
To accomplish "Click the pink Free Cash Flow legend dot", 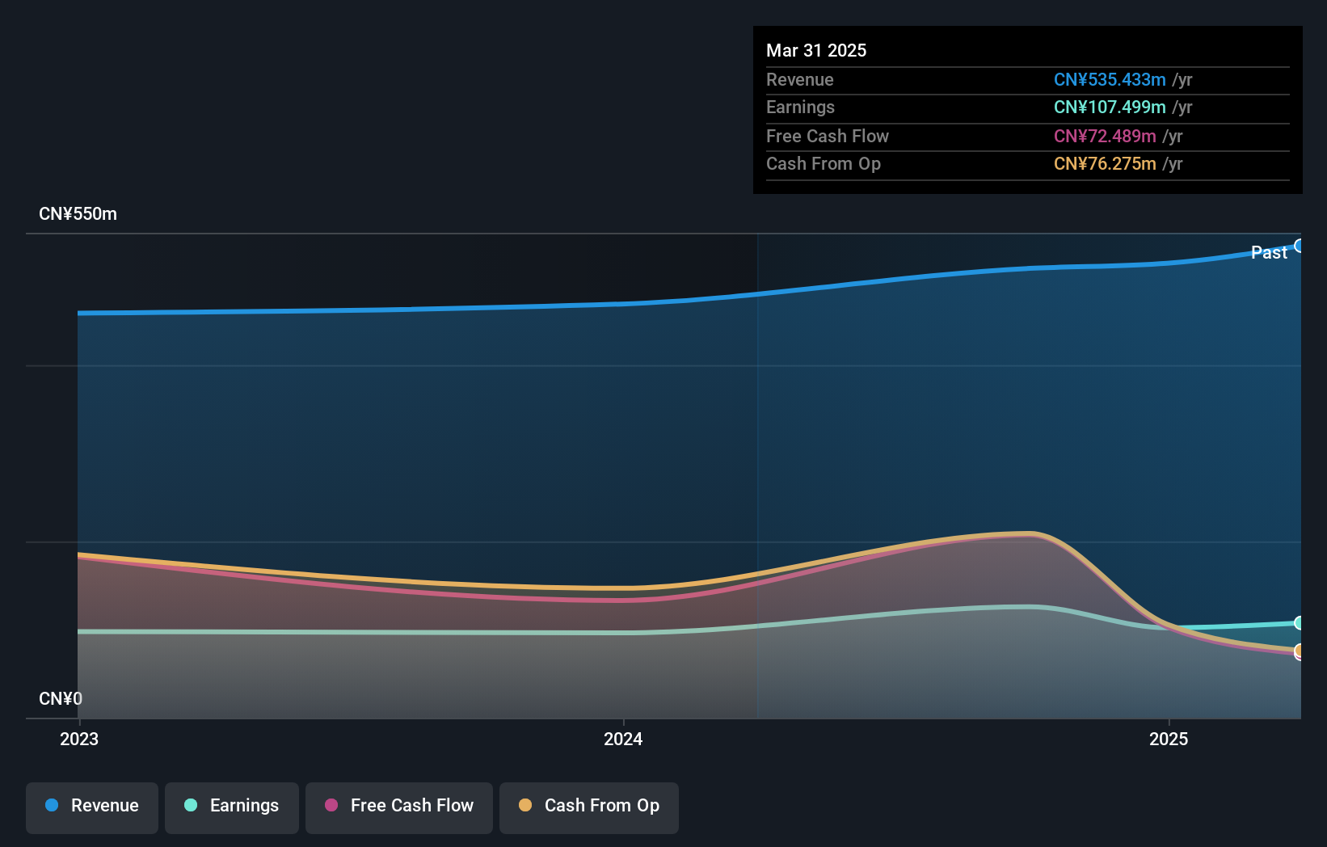I will [331, 805].
